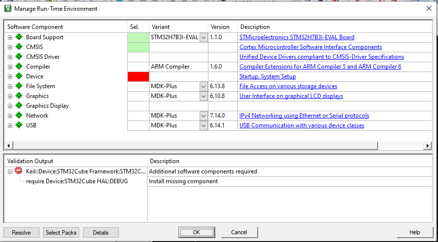Click the red stop error icon in Validation Output
This screenshot has height=242, width=438.
[19, 170]
